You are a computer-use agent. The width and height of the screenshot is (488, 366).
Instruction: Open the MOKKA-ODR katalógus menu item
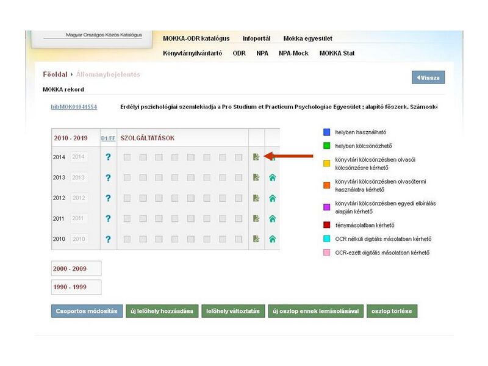tap(196, 38)
